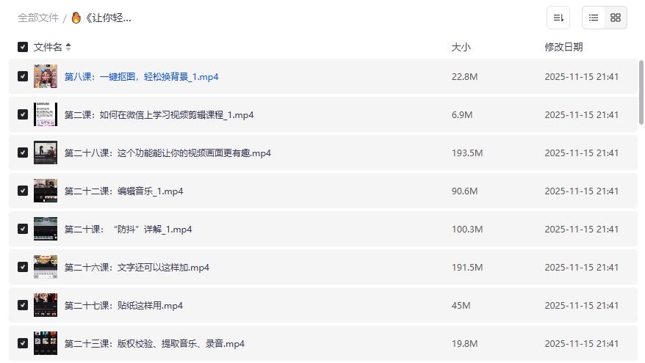Toggle sort arrows beside 文件名
Screen dimensions: 645x363
click(68, 47)
